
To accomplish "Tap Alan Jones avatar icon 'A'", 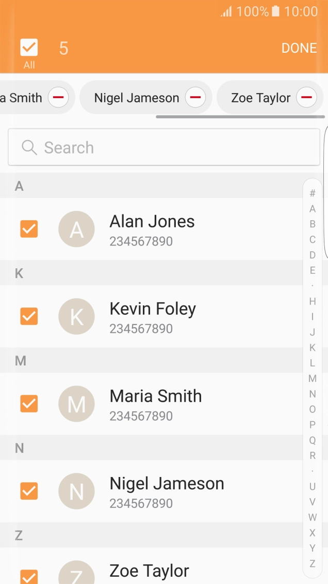I will click(76, 229).
